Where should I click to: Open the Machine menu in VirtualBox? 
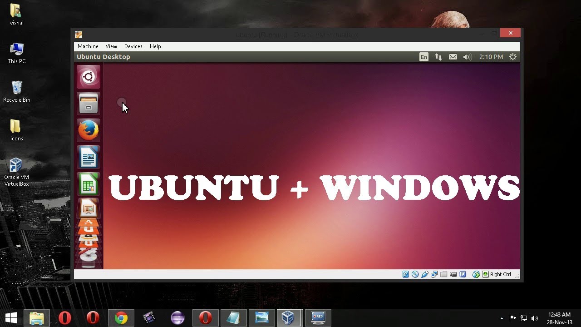click(88, 46)
